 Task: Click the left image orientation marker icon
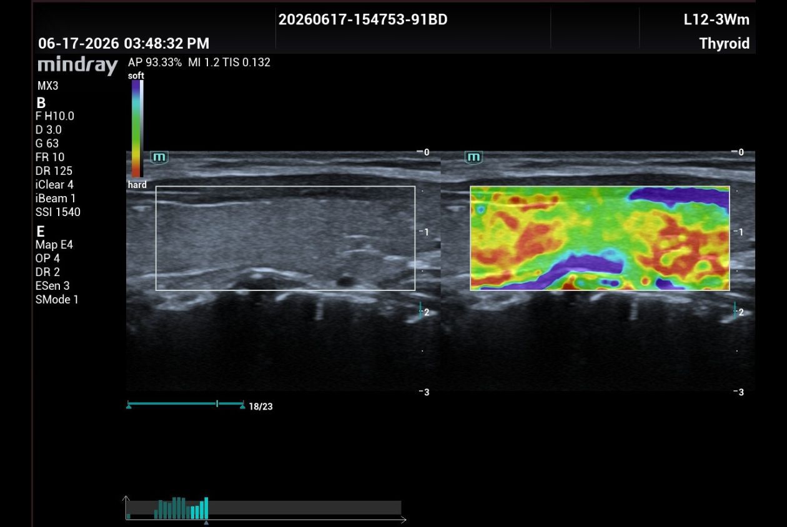(159, 157)
